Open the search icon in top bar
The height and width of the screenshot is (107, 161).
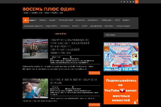click(x=137, y=2)
